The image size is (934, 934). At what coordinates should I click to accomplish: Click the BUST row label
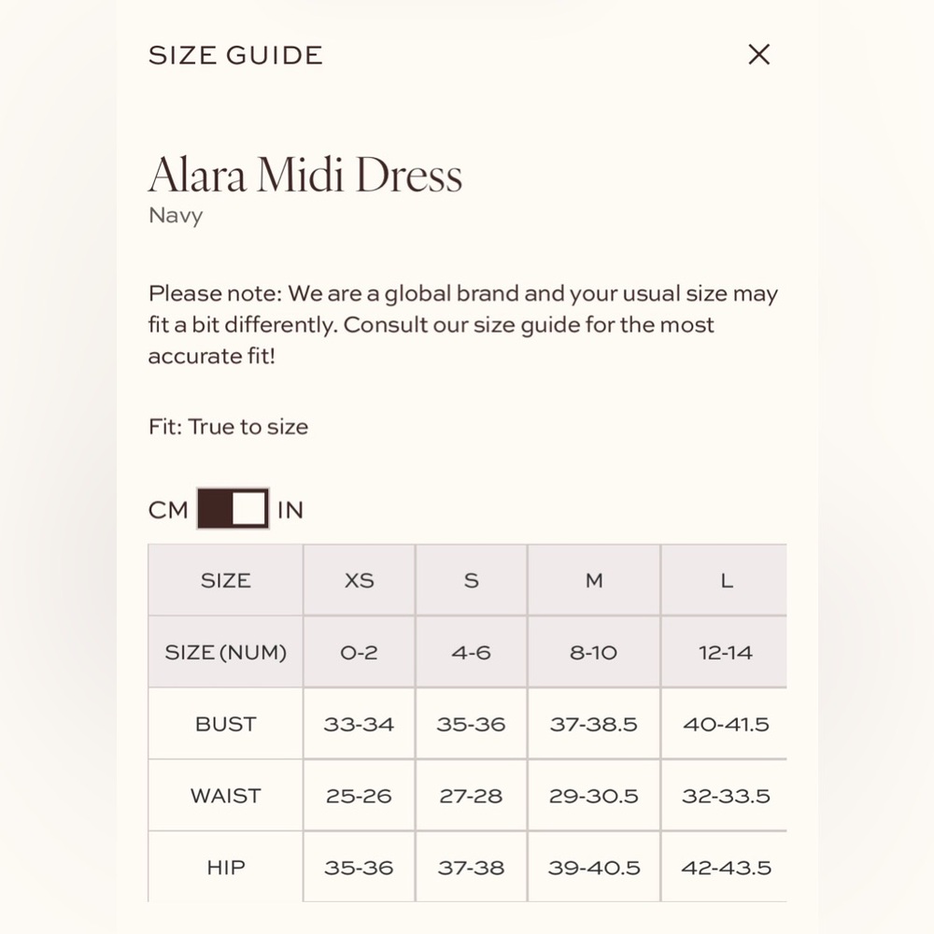click(x=225, y=724)
